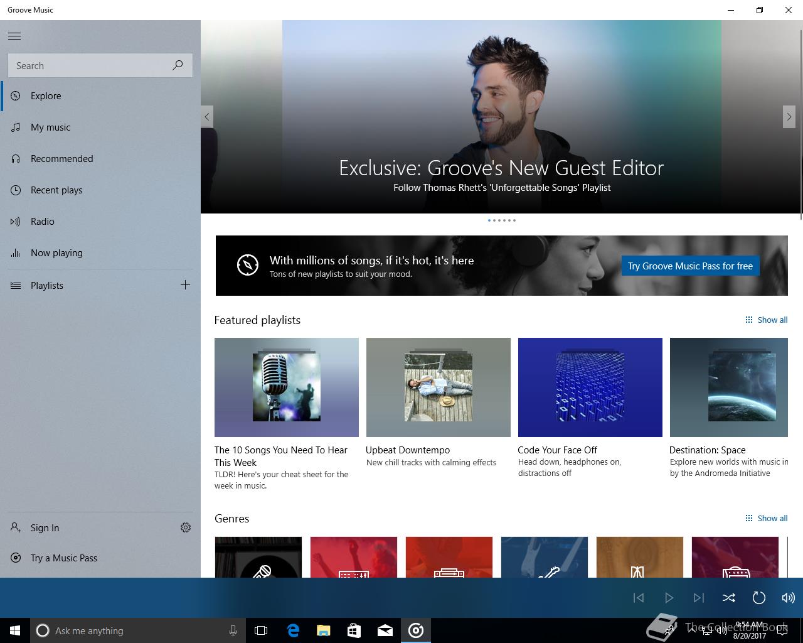The image size is (803, 643).
Task: Open the Recommended section
Action: (x=100, y=159)
